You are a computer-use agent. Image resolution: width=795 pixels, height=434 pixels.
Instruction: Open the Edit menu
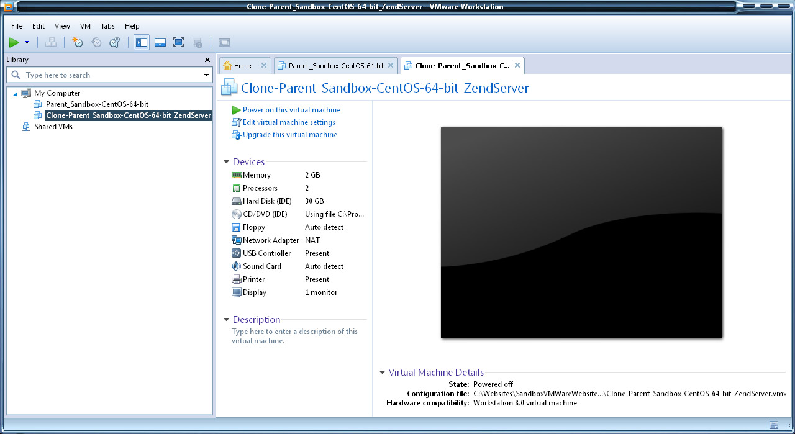point(39,26)
